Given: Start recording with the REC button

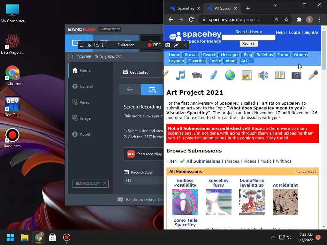Looking at the screenshot, I should coord(154,45).
